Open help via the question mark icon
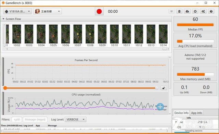 pos(211,11)
